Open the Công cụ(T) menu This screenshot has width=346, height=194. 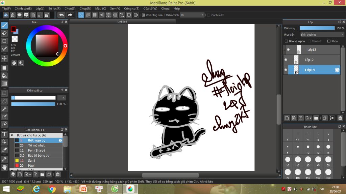(132, 8)
